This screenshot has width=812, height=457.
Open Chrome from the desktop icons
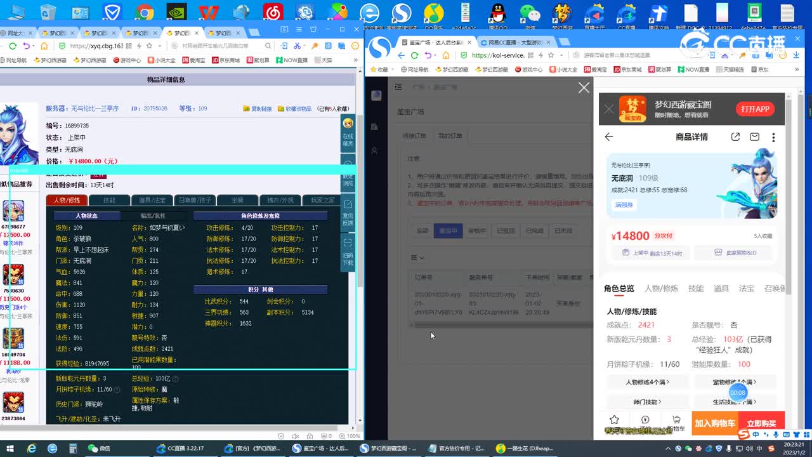tap(145, 13)
